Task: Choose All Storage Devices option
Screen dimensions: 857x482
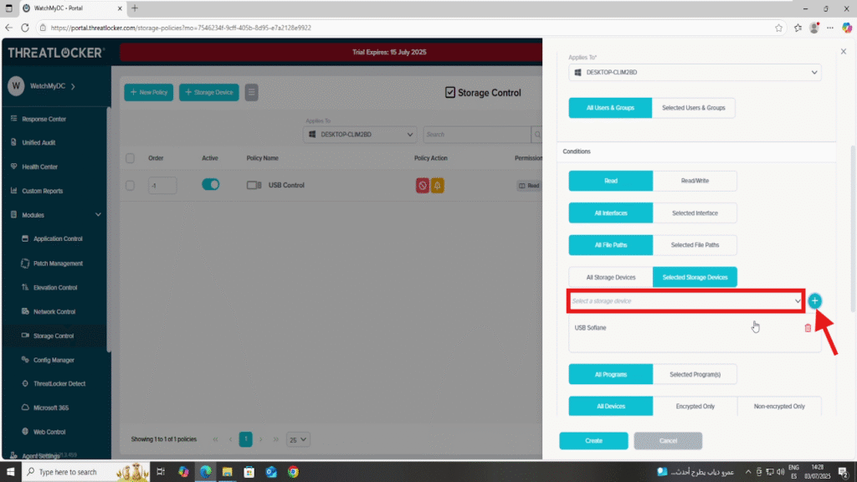Action: click(x=610, y=278)
